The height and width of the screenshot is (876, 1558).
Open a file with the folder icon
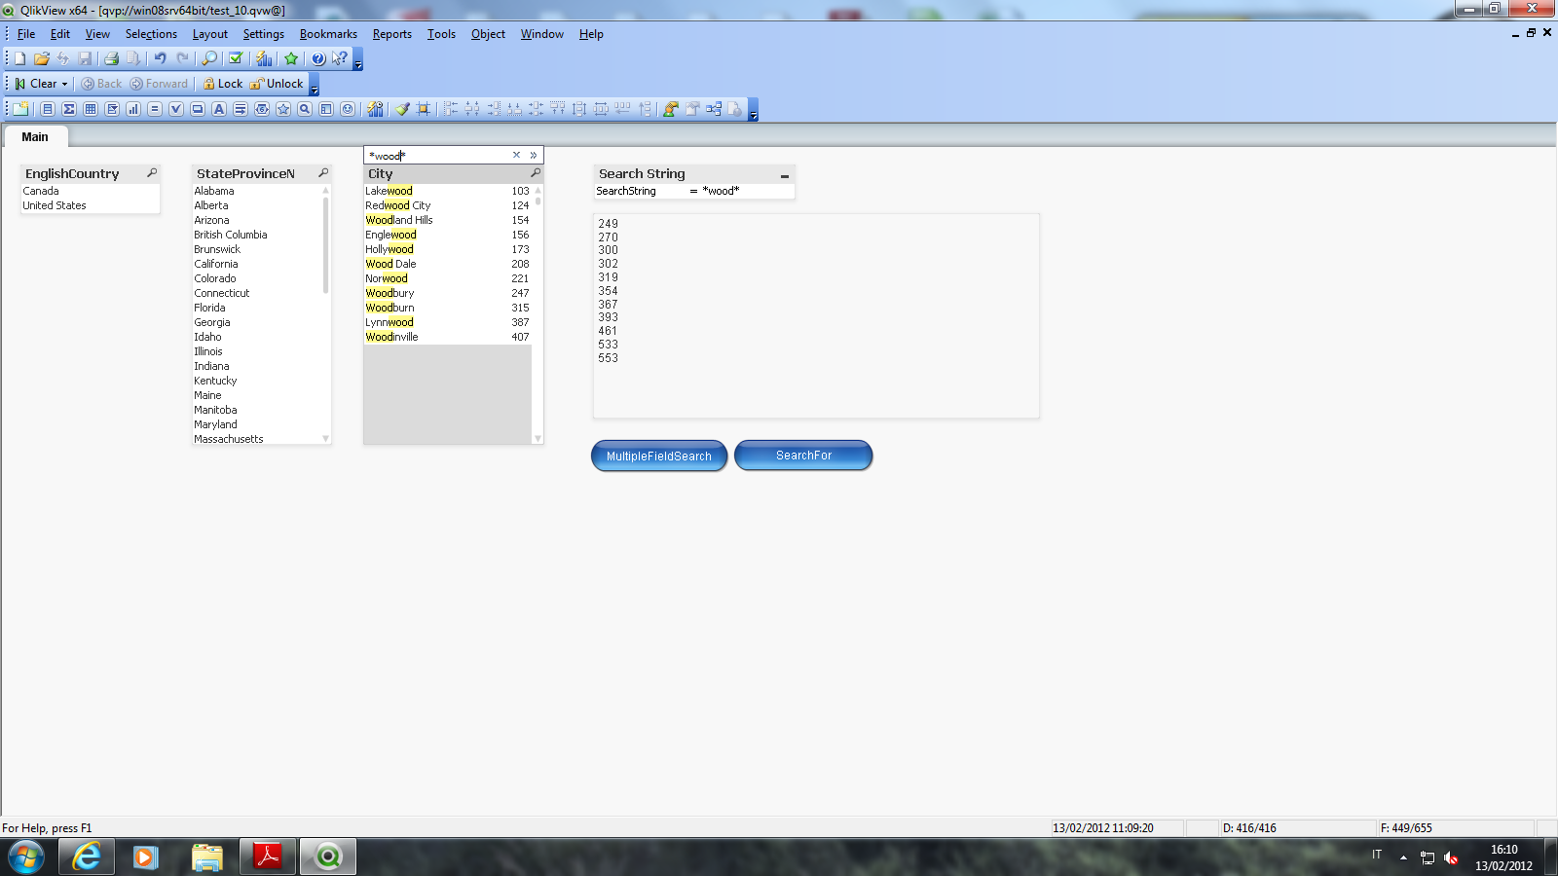click(41, 58)
